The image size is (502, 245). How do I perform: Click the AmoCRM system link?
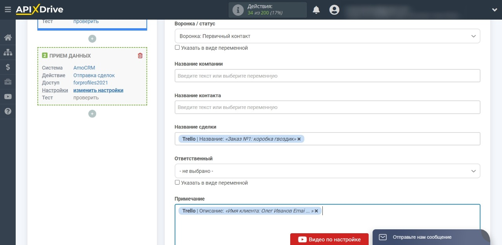point(84,68)
